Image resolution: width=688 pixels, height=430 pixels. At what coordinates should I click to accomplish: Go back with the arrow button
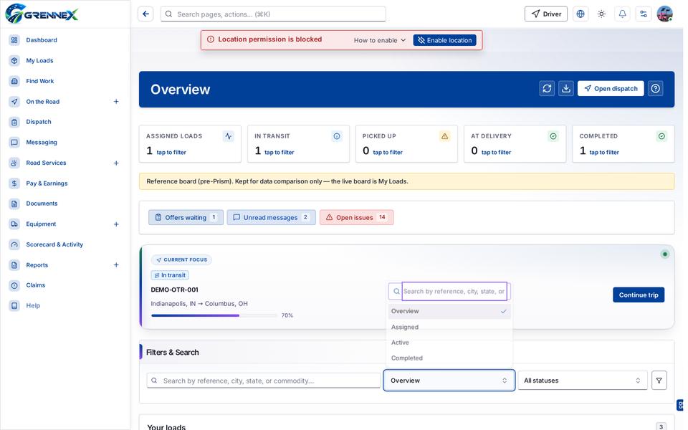(x=145, y=14)
